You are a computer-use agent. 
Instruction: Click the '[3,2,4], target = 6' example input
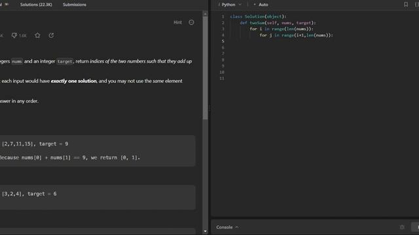29,194
